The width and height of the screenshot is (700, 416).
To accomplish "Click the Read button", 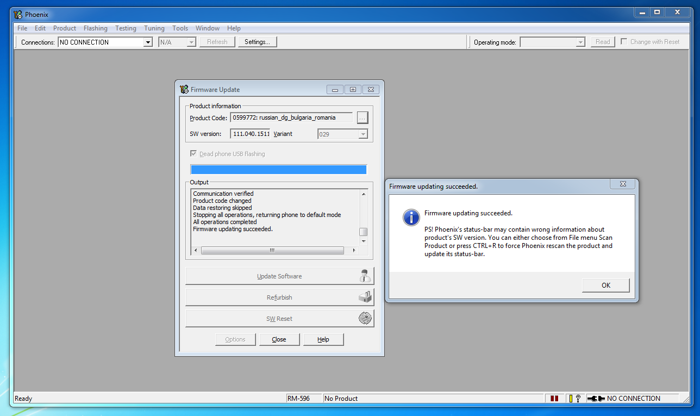I will click(603, 42).
